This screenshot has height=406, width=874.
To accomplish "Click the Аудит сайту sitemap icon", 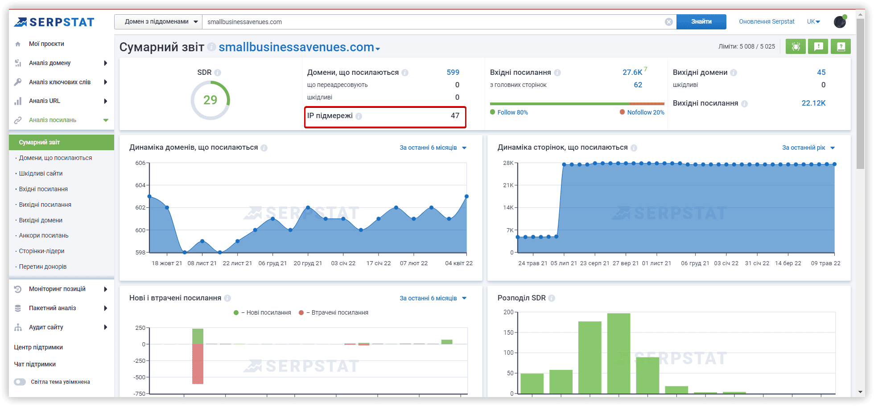I will coord(18,327).
